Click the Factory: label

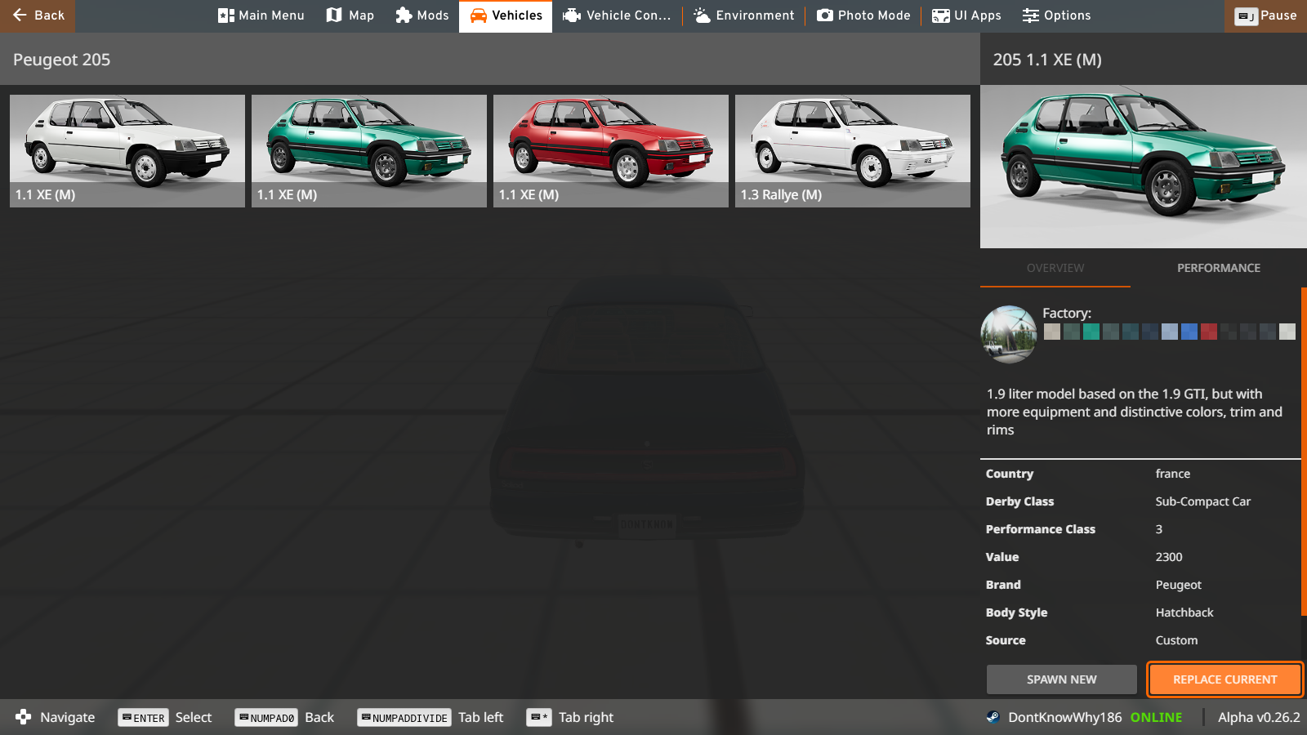coord(1067,313)
